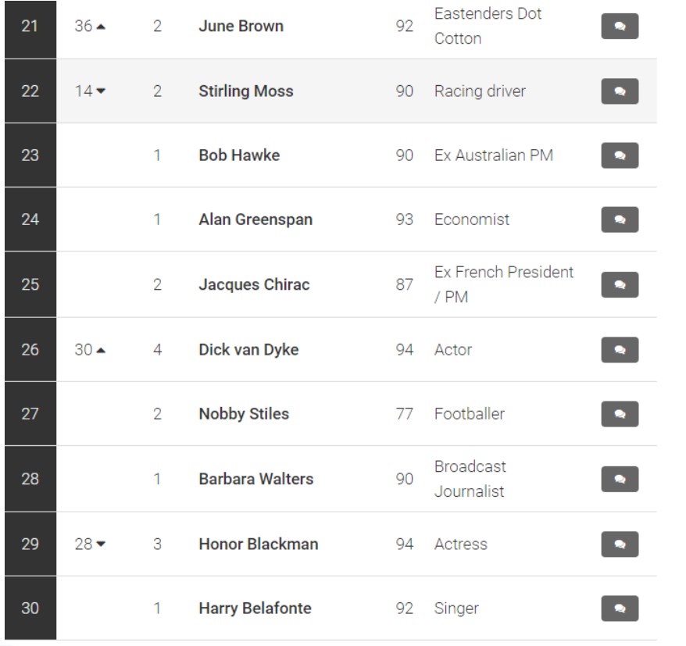Click the name Stirling Moss

pyautogui.click(x=246, y=91)
